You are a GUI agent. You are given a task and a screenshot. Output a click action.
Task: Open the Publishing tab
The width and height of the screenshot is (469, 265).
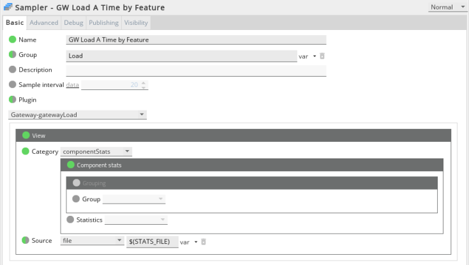pos(103,23)
